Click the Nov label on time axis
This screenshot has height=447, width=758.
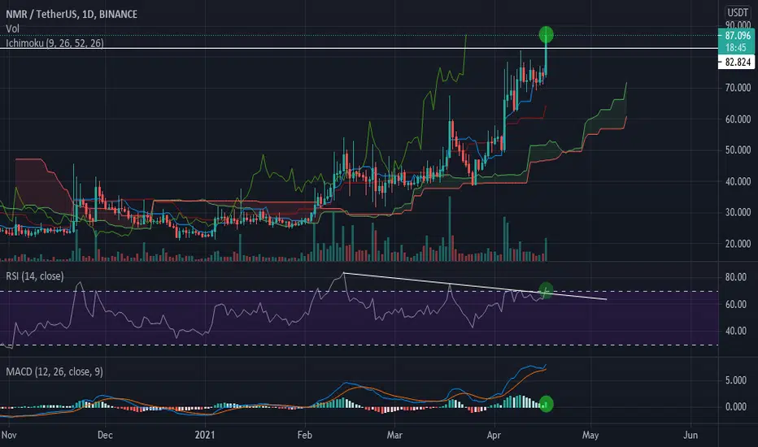pyautogui.click(x=9, y=435)
